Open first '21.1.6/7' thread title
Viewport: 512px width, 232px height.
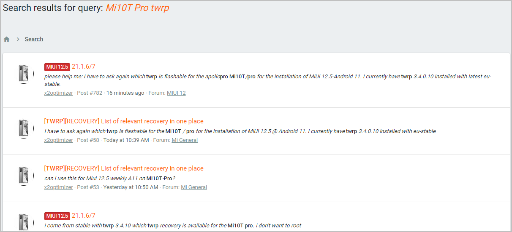click(x=84, y=67)
